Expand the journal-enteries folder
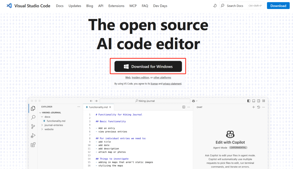The height and width of the screenshot is (169, 293). (42, 125)
